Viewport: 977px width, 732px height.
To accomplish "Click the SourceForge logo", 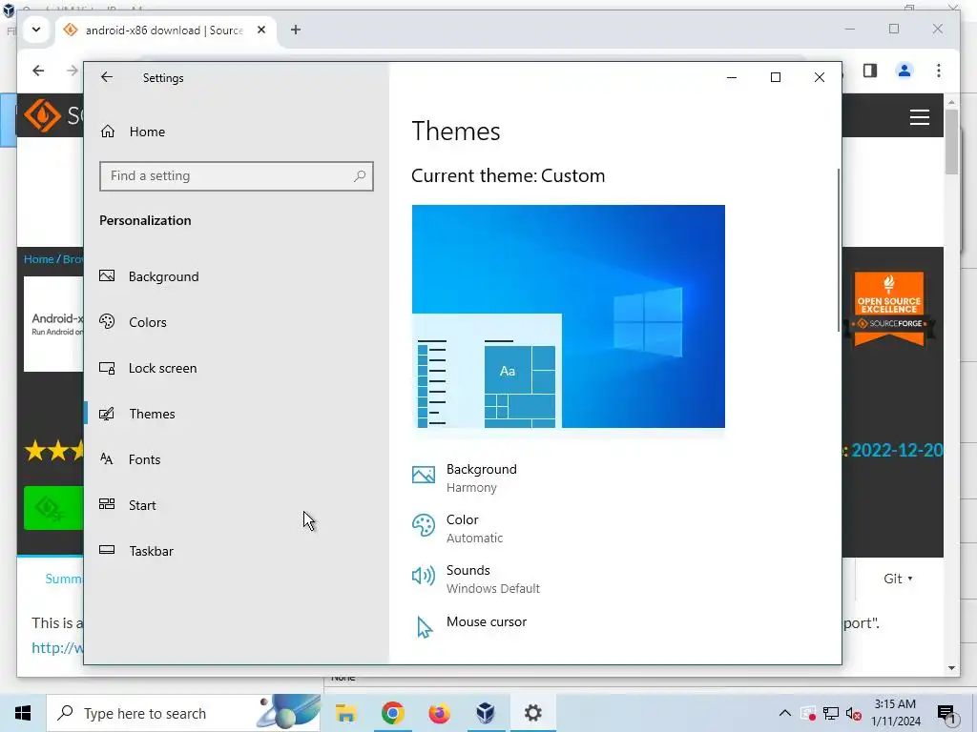I will (42, 115).
